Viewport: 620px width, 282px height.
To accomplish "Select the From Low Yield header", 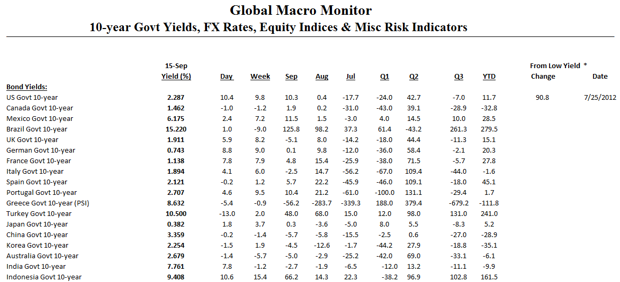I will coord(555,66).
